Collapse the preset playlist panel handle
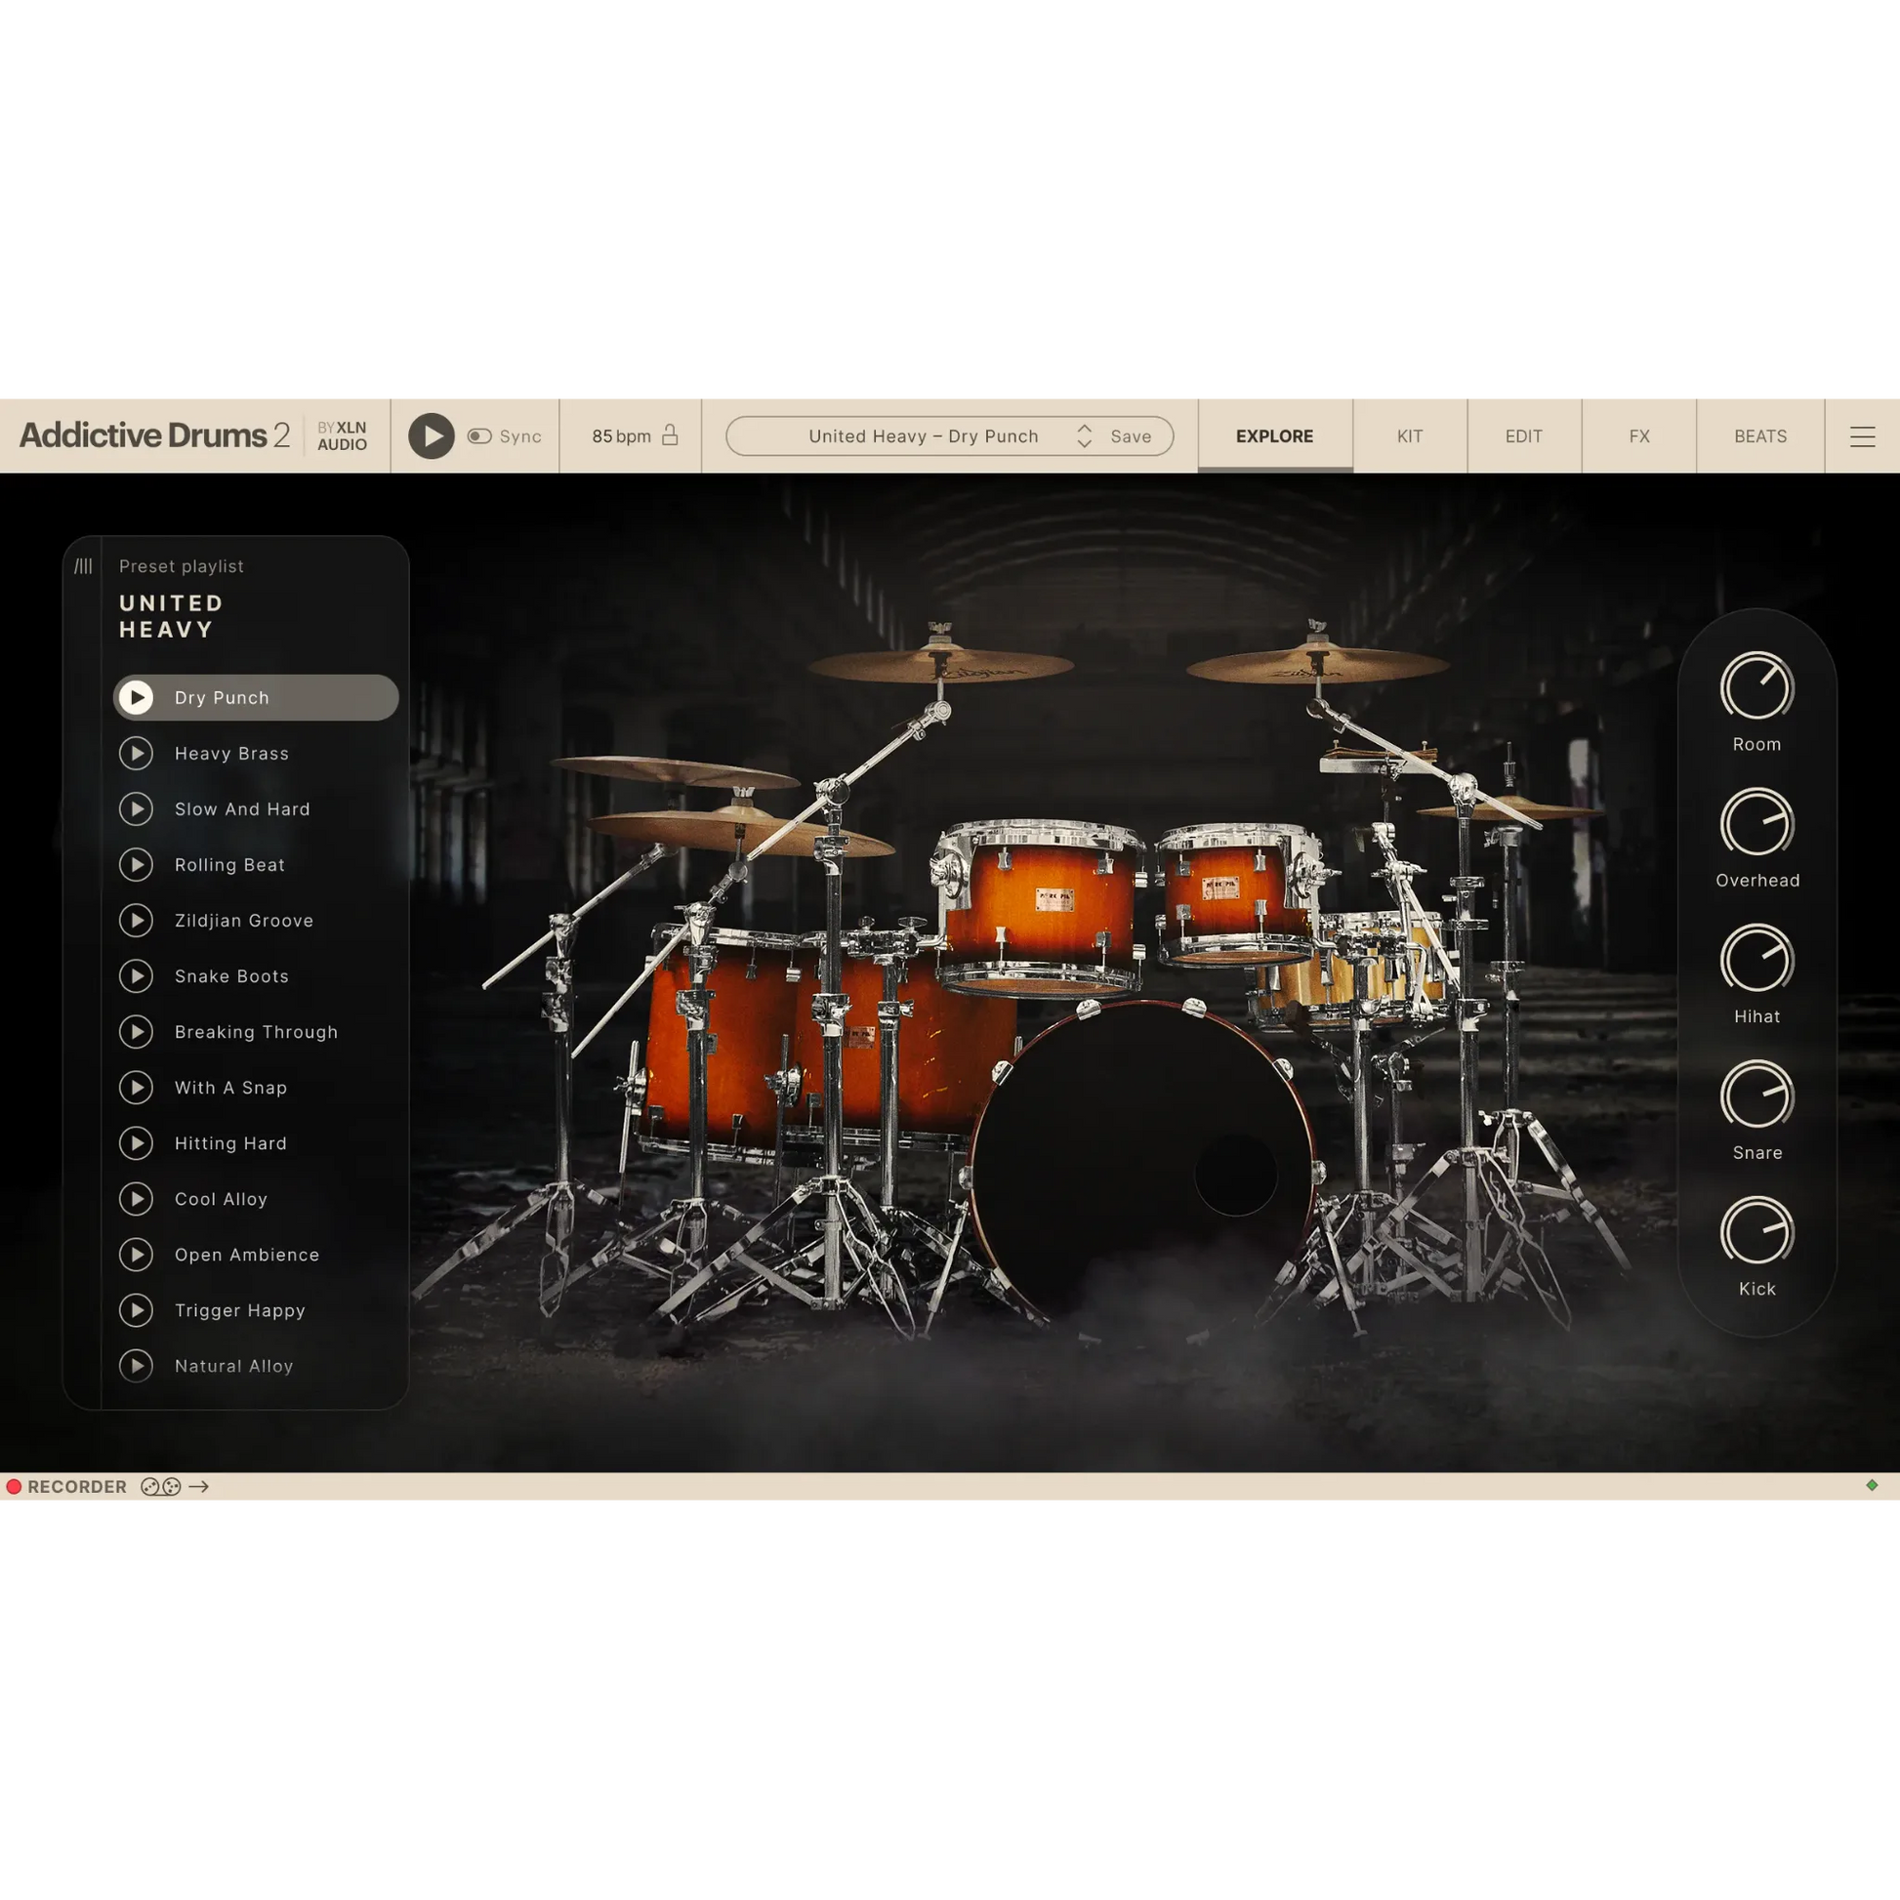This screenshot has width=1900, height=1900. click(x=84, y=566)
